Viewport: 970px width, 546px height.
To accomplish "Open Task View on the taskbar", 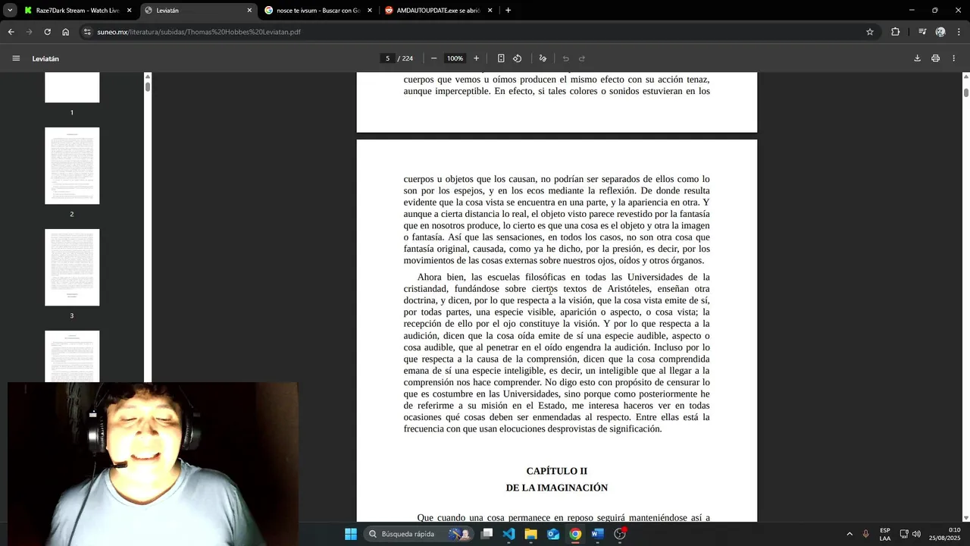I will [x=487, y=534].
